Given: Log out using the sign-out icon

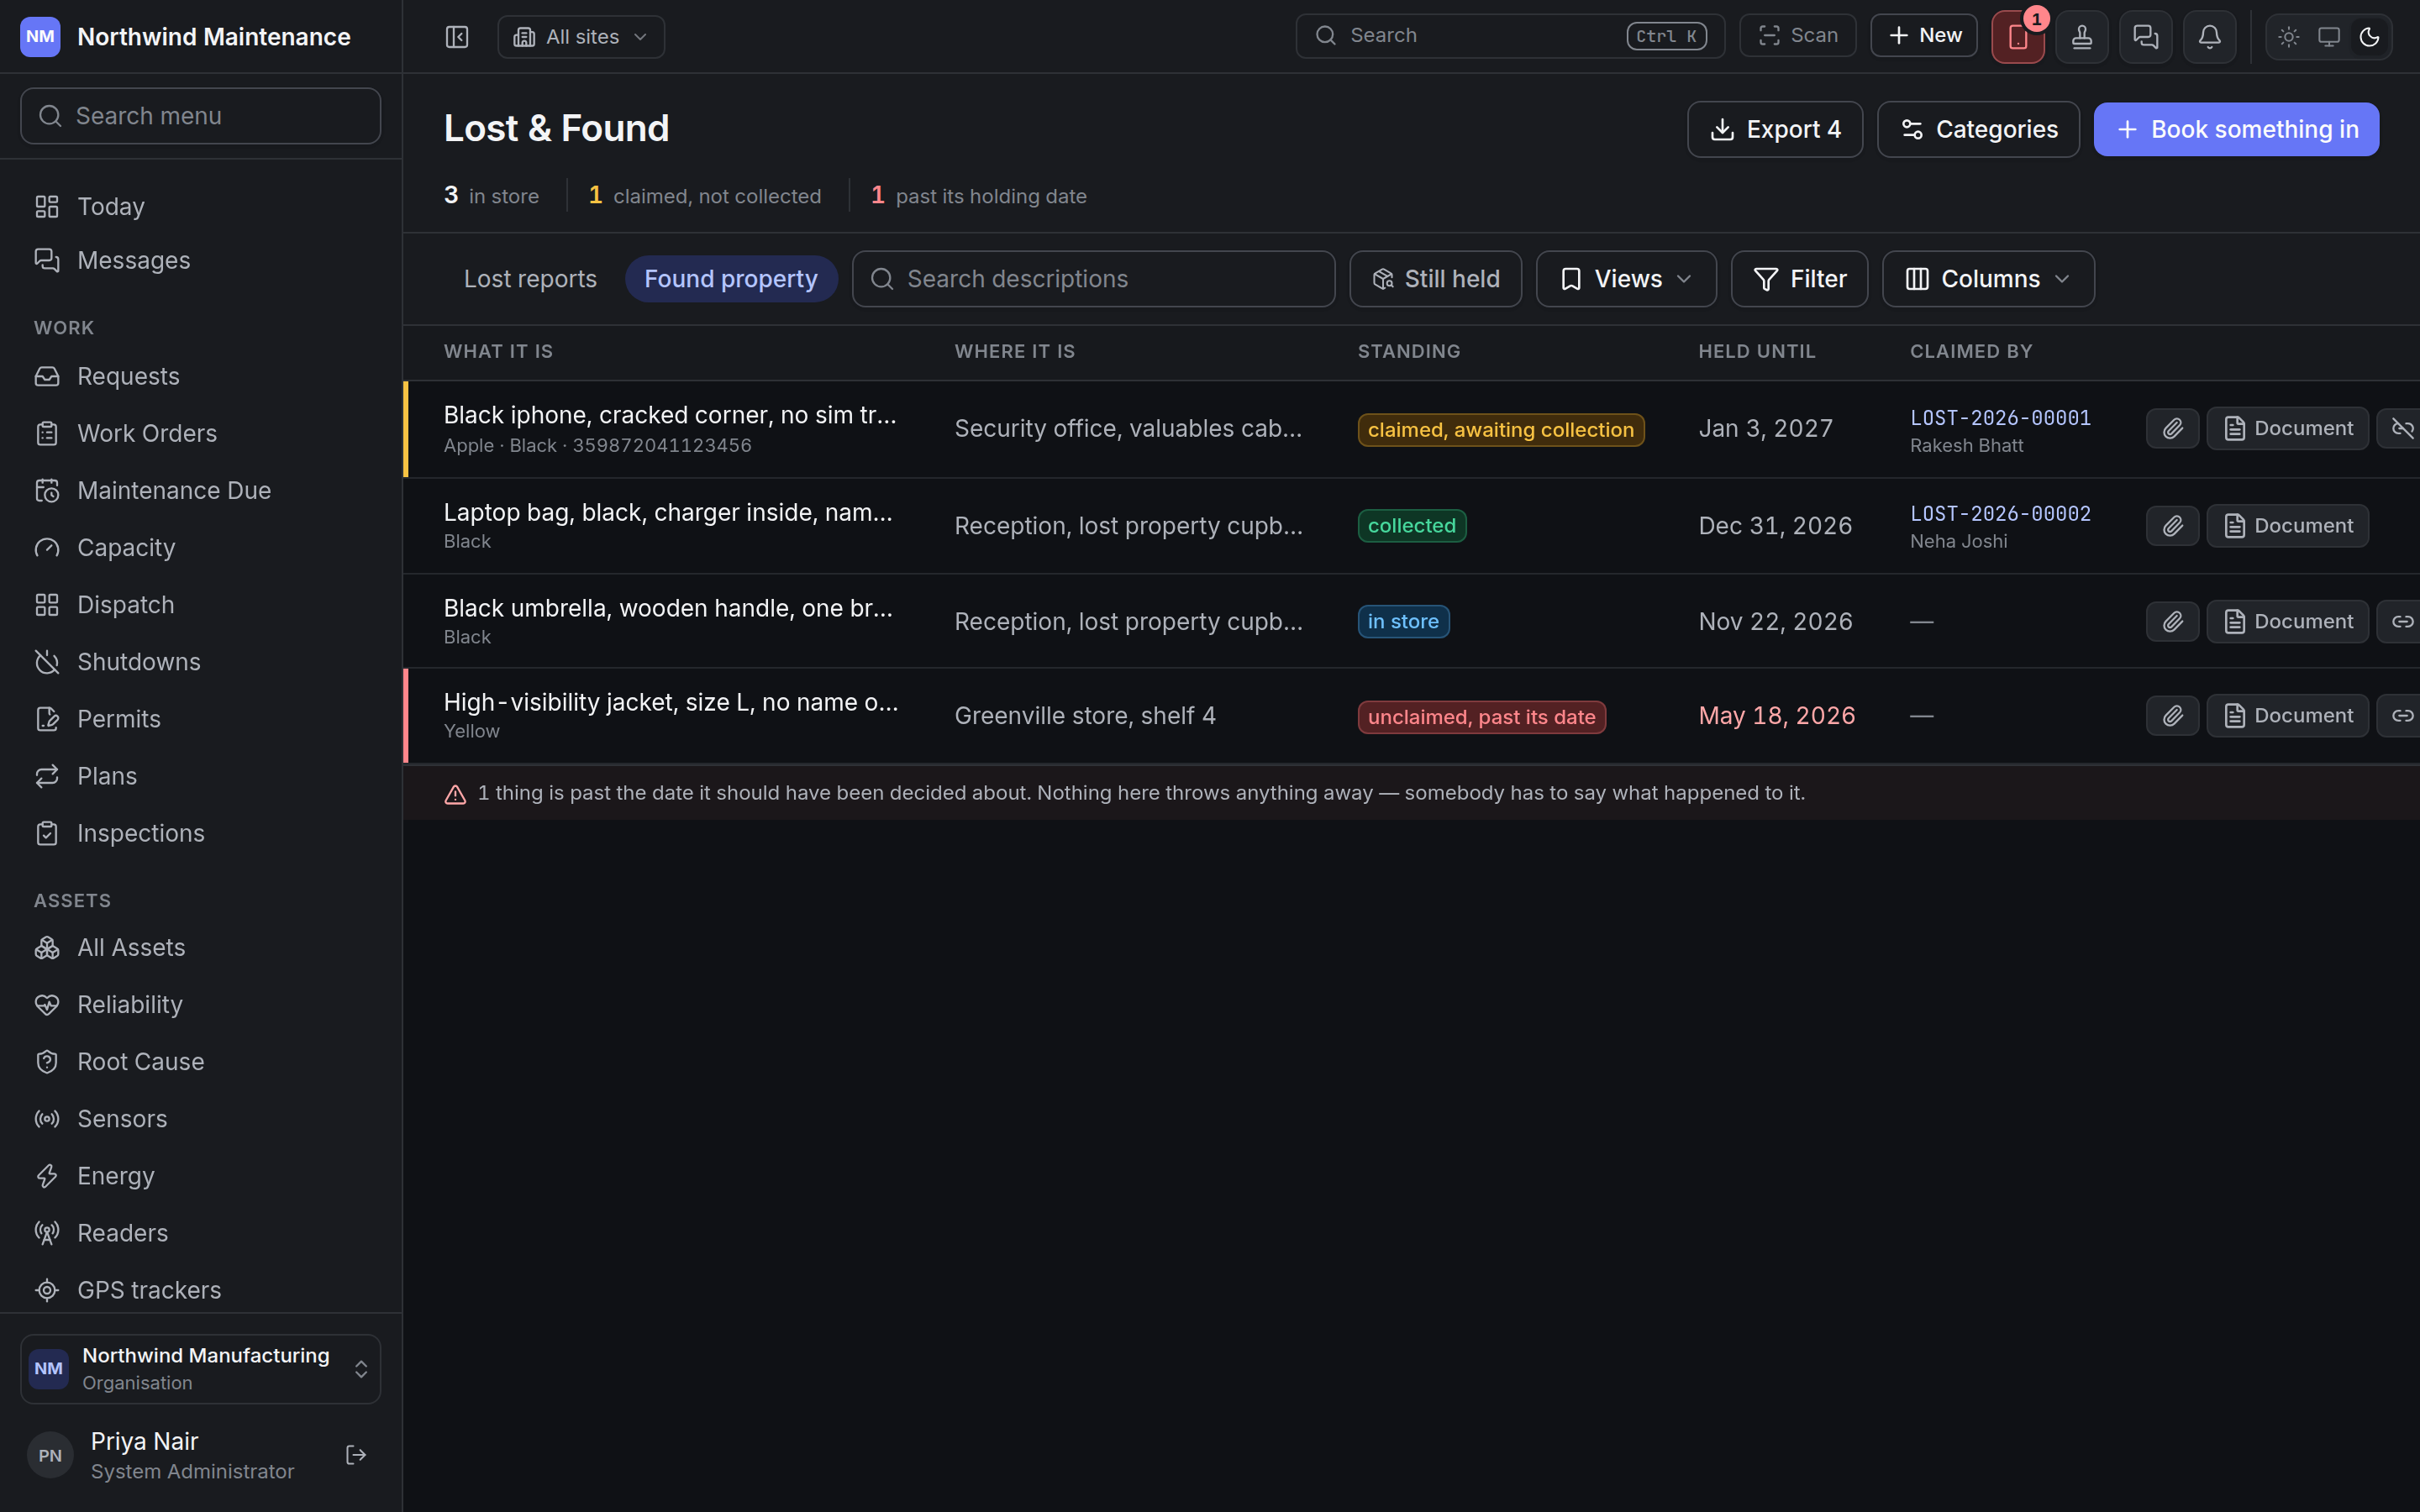Looking at the screenshot, I should coord(356,1455).
